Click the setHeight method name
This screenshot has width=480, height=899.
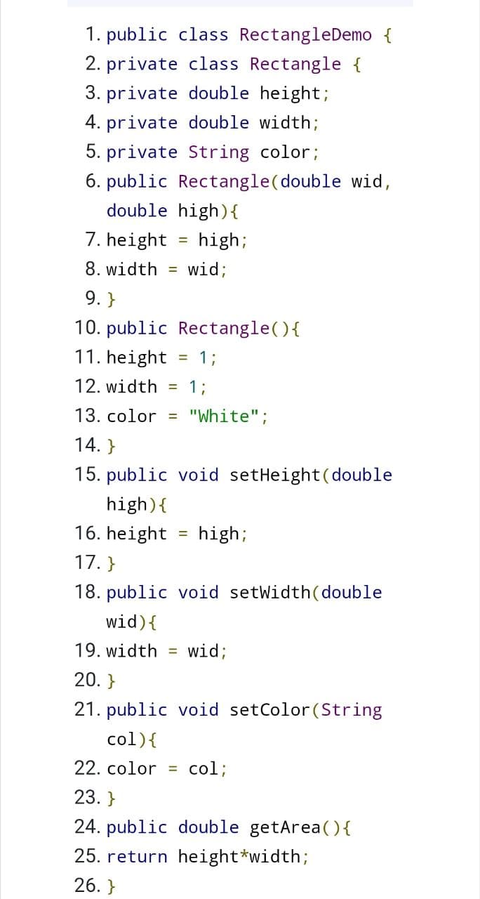pyautogui.click(x=275, y=475)
